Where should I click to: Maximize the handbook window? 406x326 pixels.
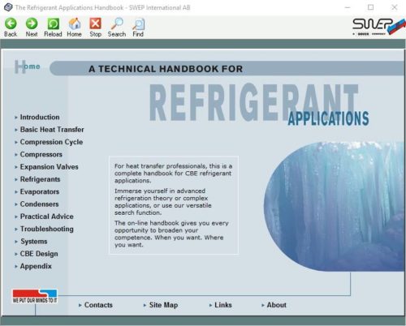371,7
